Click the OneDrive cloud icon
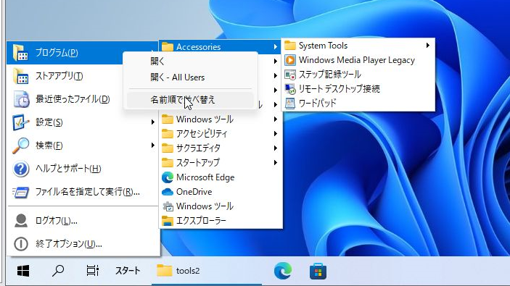The image size is (510, 286). (168, 192)
